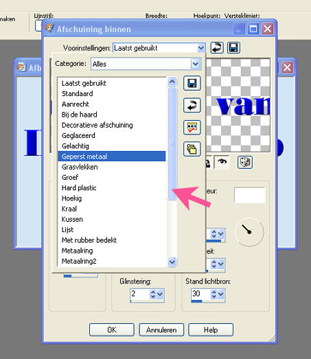Click the save preset floppy icon in the list panel

point(192,83)
